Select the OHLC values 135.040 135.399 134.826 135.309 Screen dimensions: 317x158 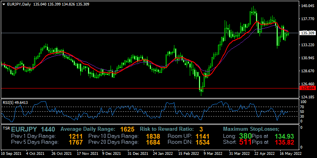(61, 4)
